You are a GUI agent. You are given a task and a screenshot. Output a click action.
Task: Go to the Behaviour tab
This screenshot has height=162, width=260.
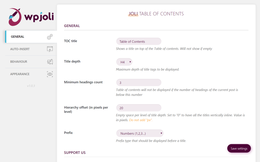[19, 62]
